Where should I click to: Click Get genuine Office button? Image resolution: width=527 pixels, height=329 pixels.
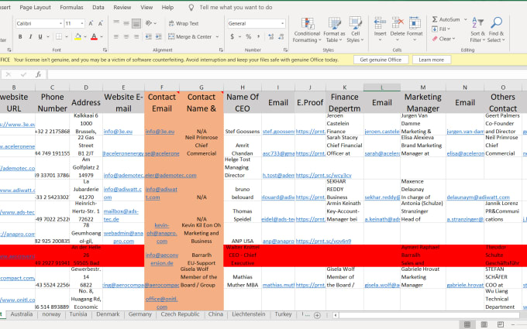coord(381,60)
